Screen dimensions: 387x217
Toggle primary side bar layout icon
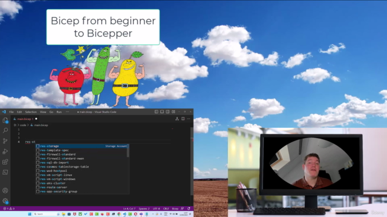coord(156,112)
